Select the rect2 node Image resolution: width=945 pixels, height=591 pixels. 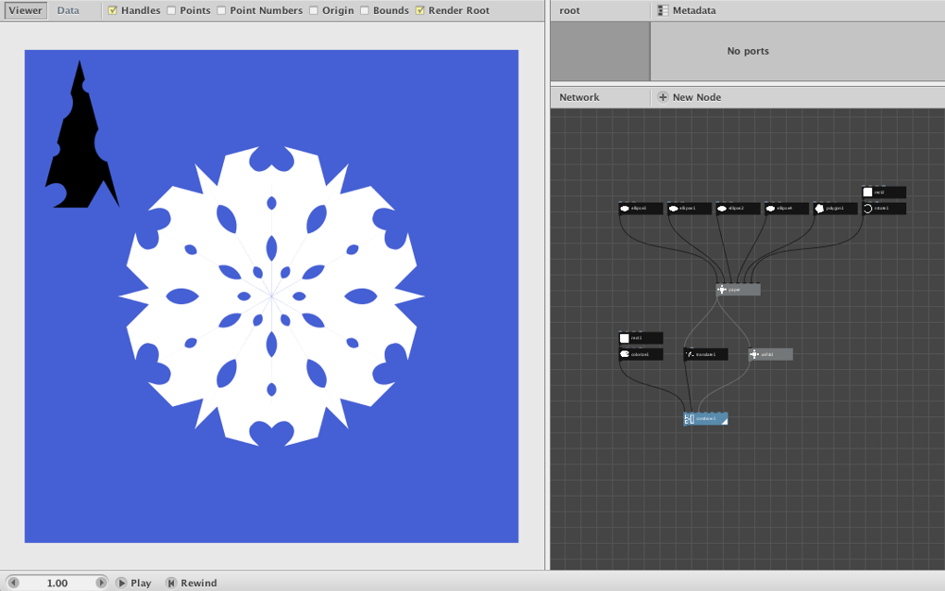point(885,192)
